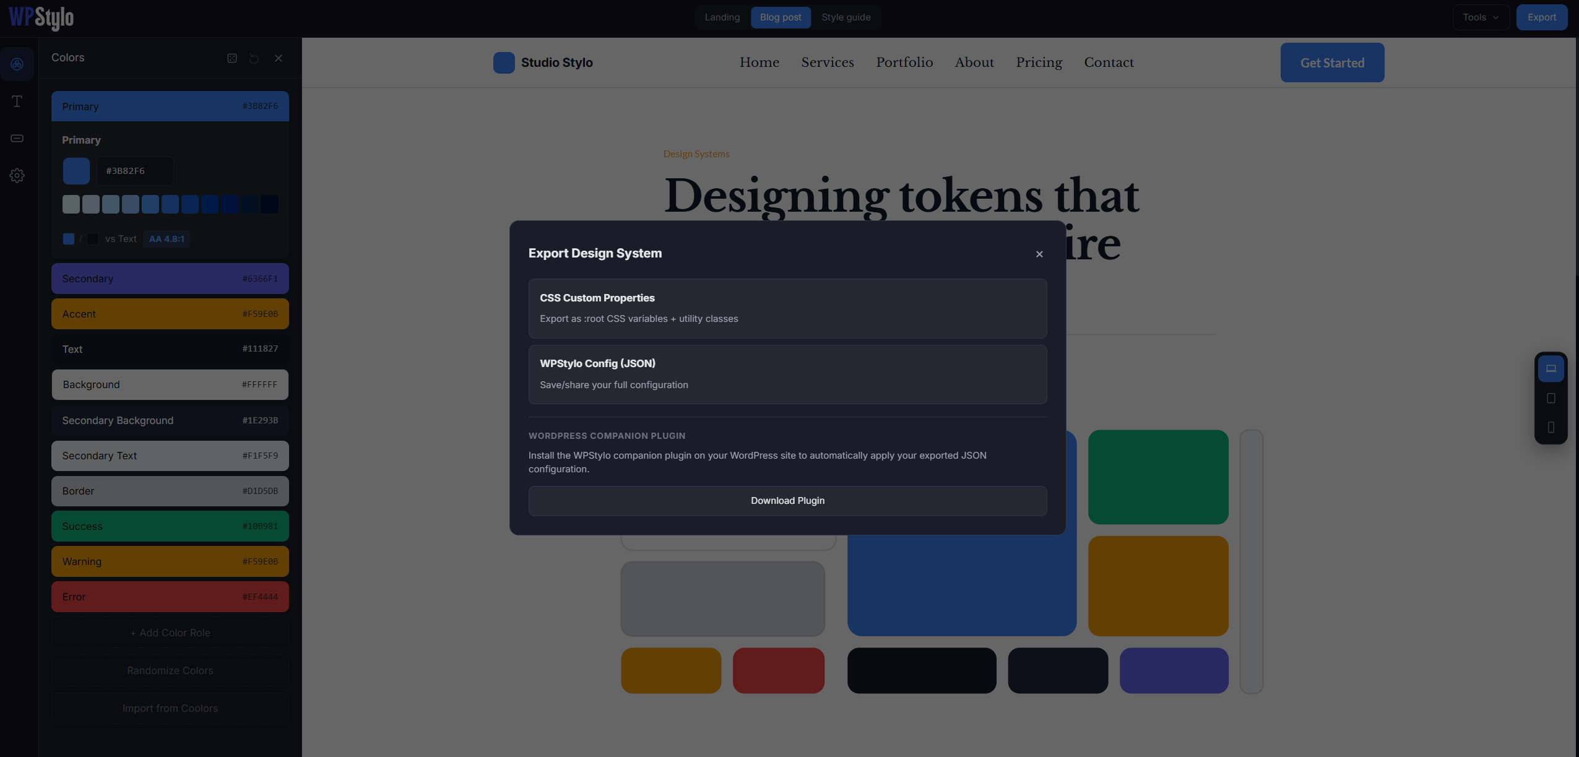Expand the Success color row
Image resolution: width=1579 pixels, height=757 pixels.
170,526
